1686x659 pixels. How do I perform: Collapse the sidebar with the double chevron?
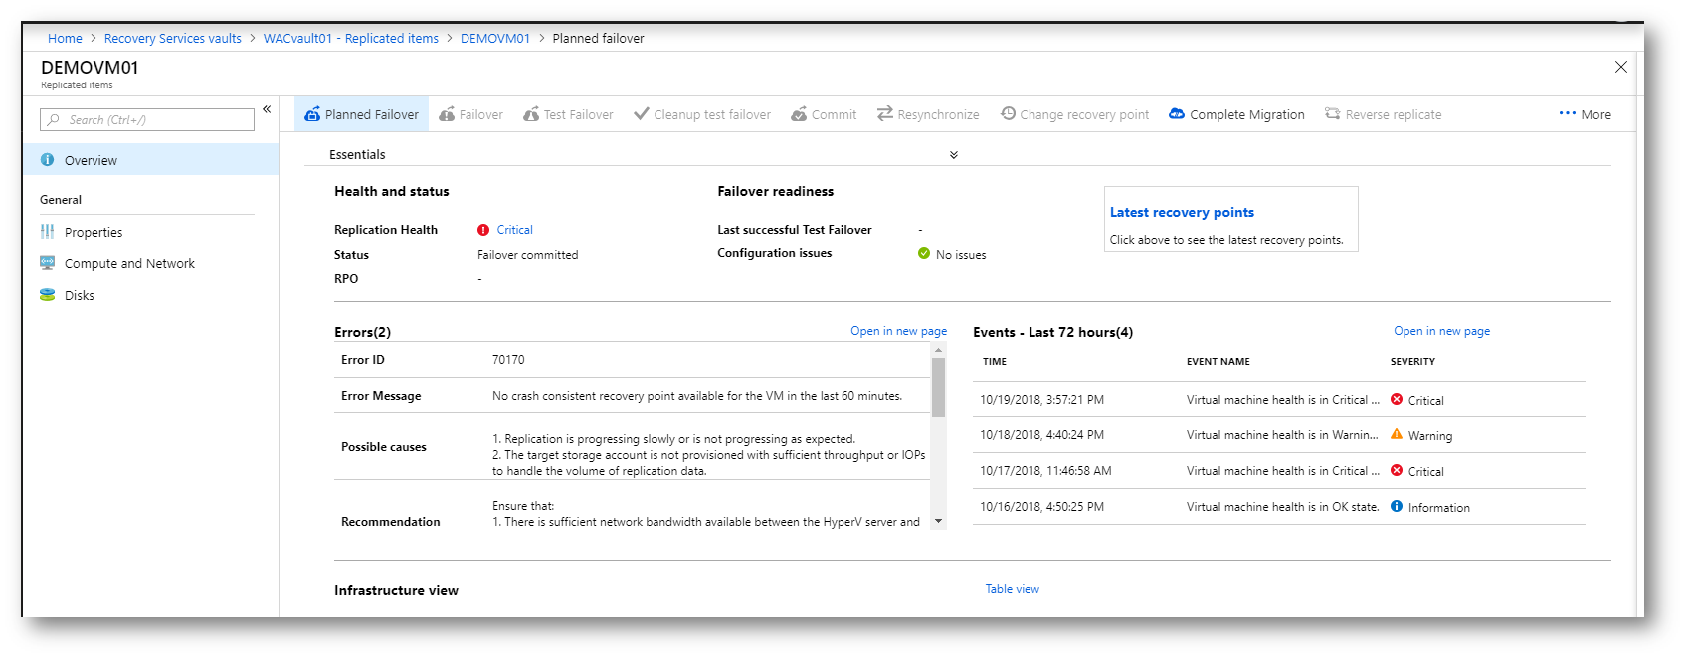267,109
